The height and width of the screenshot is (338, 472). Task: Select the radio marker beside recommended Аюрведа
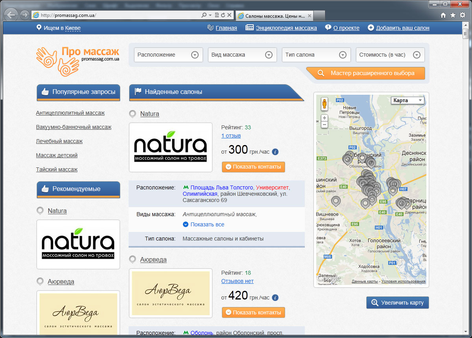[40, 281]
